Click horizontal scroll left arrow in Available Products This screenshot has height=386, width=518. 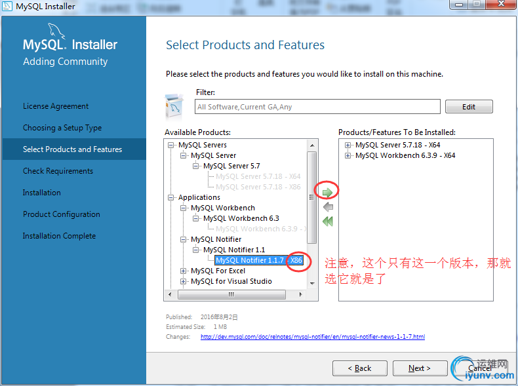point(170,294)
